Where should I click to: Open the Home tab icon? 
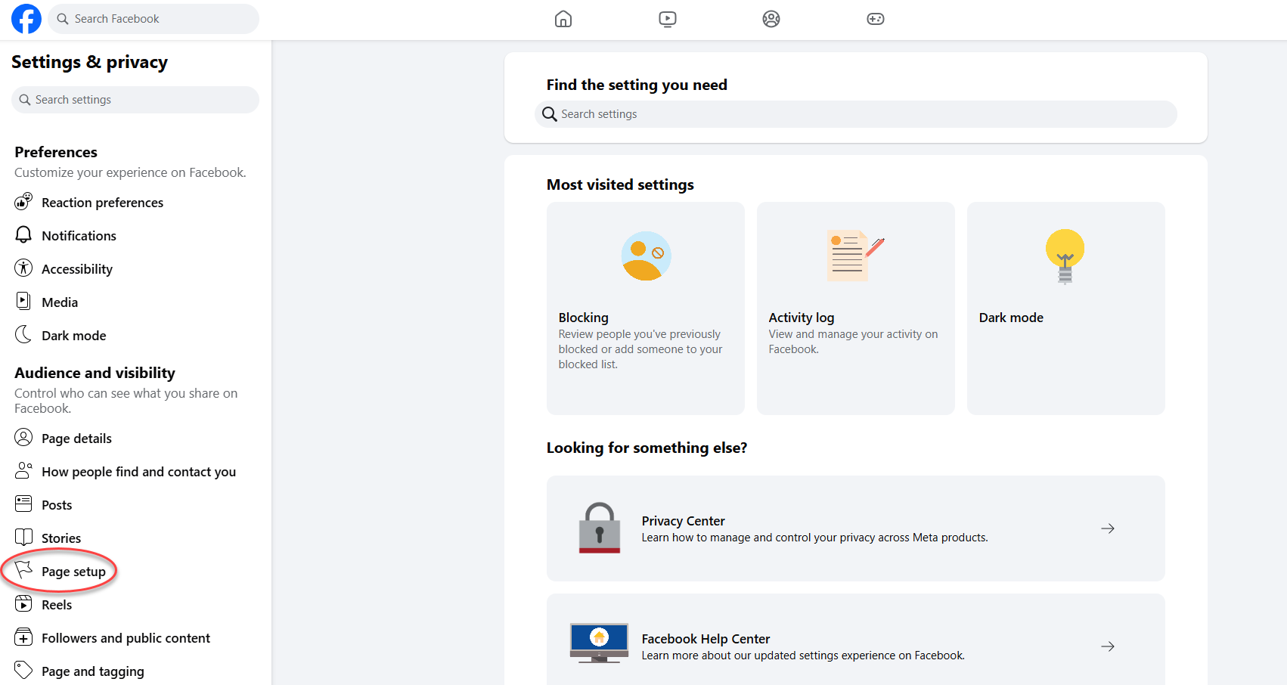pos(563,19)
